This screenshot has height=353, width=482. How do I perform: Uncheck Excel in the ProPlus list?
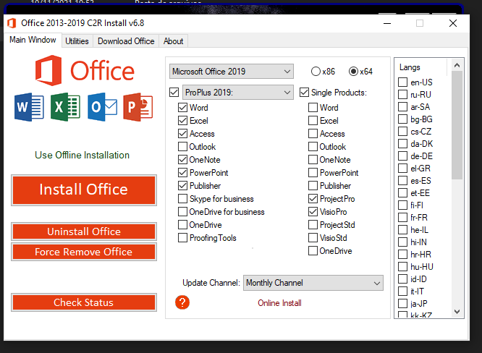pyautogui.click(x=182, y=120)
